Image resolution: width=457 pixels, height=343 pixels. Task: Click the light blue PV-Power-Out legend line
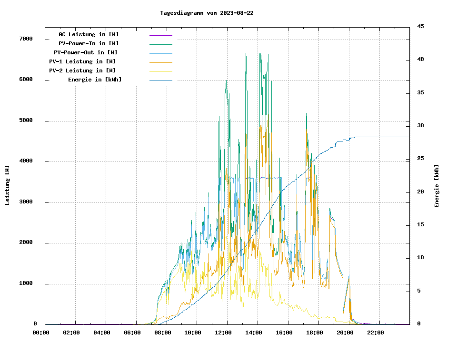tap(160, 53)
